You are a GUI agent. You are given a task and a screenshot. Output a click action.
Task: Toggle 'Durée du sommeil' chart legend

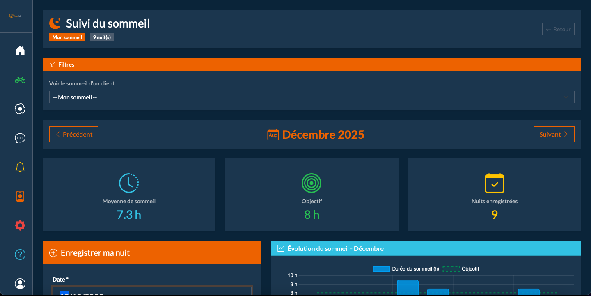click(405, 269)
